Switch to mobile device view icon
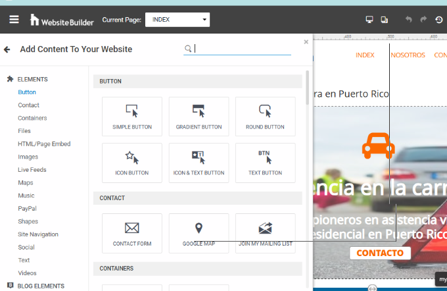Image resolution: width=447 pixels, height=291 pixels. pyautogui.click(x=385, y=20)
